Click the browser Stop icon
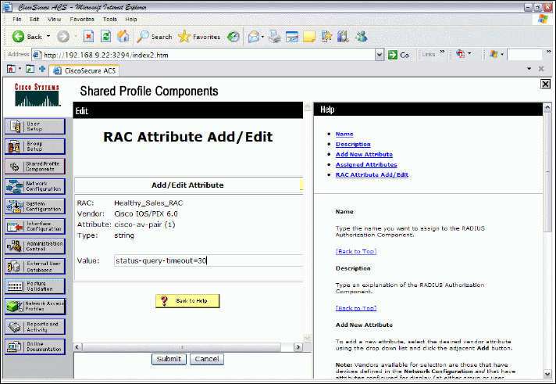Viewport: 556px width, 384px height. point(89,36)
